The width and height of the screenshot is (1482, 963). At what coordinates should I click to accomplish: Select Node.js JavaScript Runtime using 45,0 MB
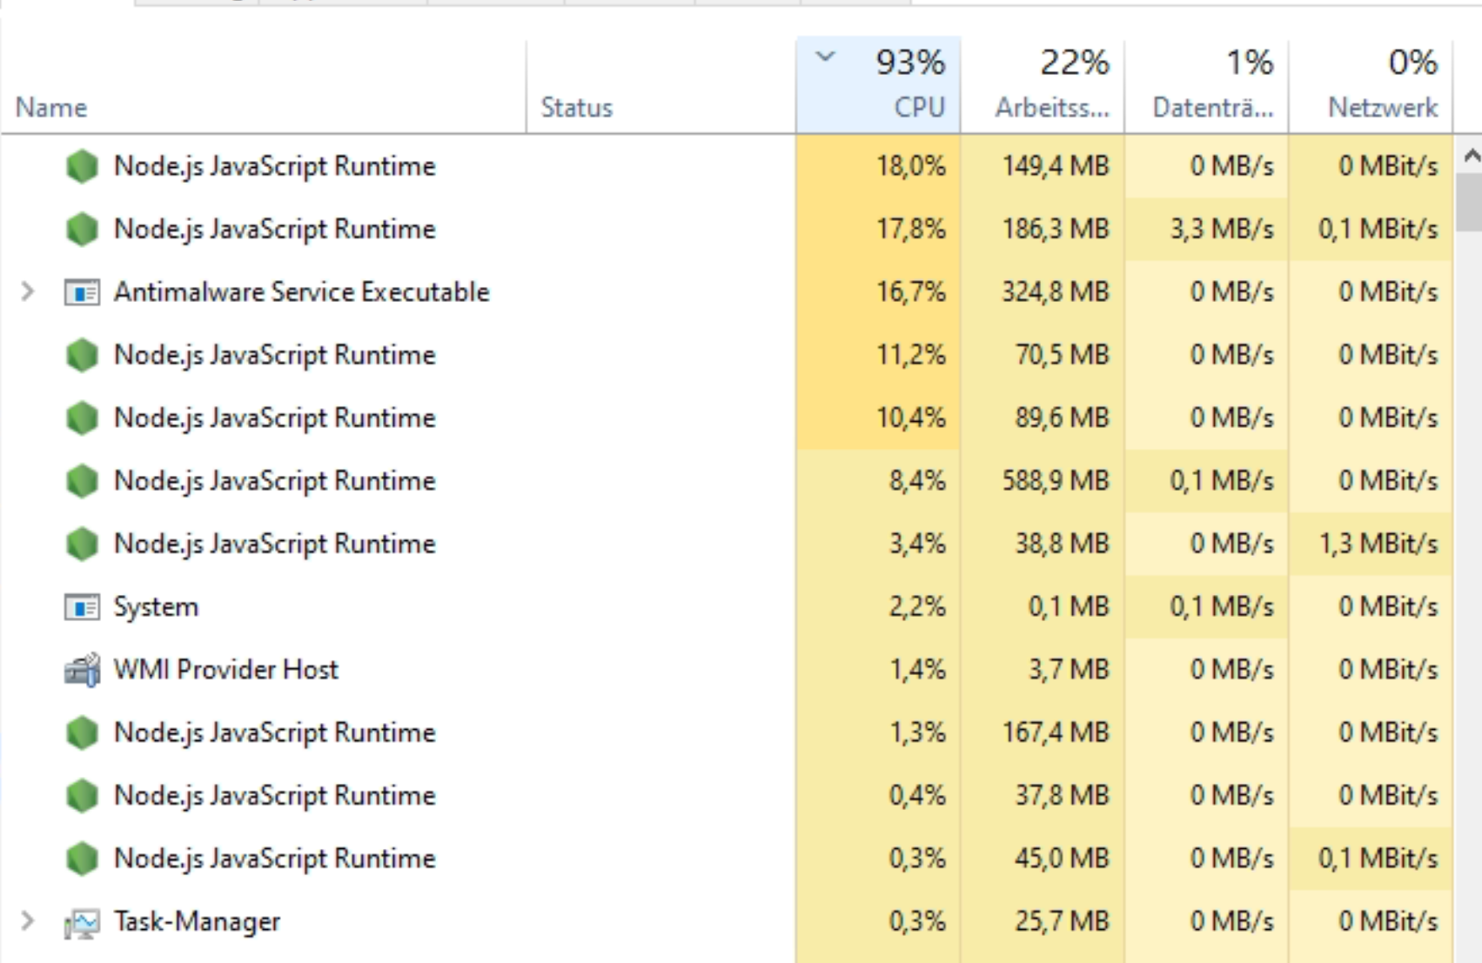[274, 859]
